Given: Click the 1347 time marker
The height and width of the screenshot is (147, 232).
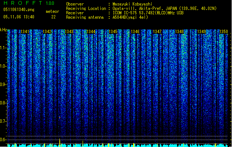Looking at the screenshot, I should tap(157, 32).
